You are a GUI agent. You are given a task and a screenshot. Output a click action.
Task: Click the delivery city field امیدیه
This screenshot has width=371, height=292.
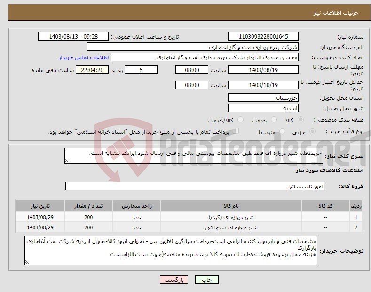[263, 108]
